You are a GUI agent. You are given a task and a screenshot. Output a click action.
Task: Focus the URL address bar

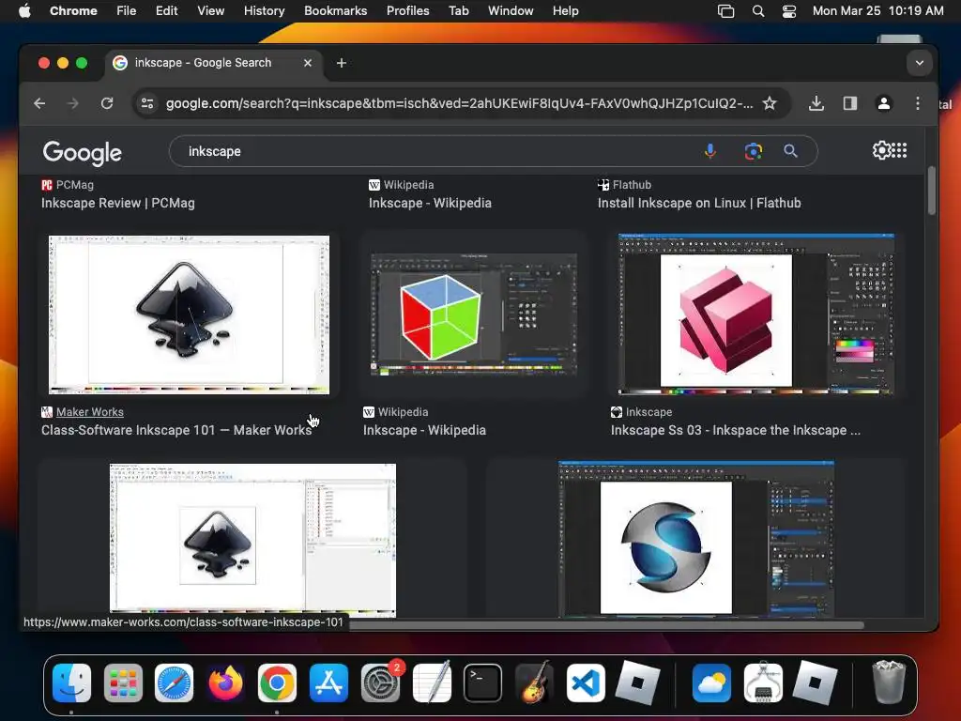tap(459, 103)
